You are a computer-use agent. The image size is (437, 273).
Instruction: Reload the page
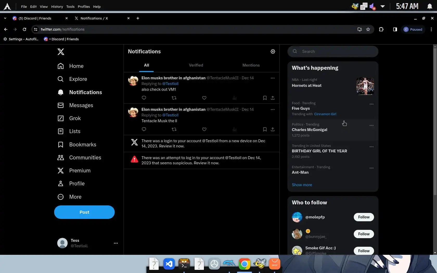(x=24, y=29)
